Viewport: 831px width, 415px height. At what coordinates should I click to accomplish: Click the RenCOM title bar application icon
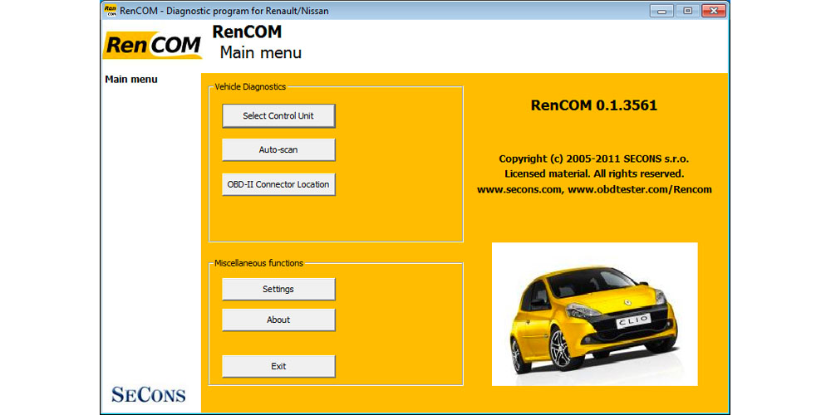click(110, 10)
